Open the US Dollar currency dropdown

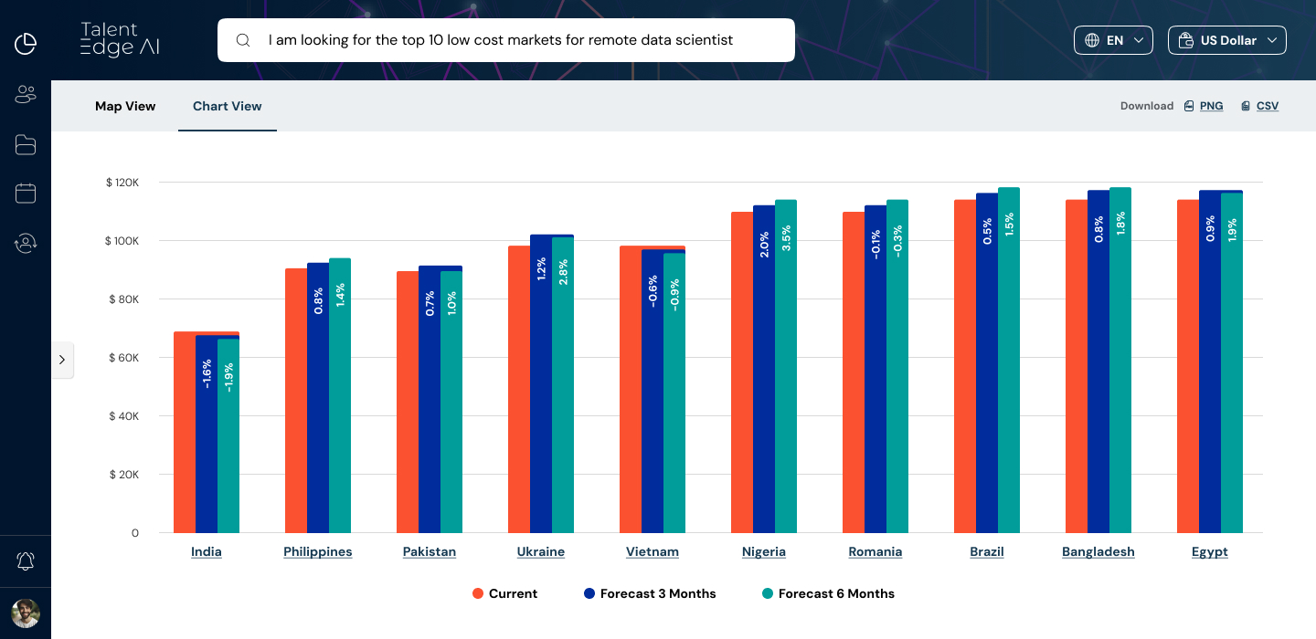point(1226,40)
